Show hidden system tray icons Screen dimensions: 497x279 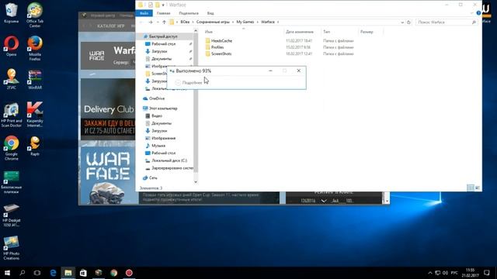tap(429, 273)
